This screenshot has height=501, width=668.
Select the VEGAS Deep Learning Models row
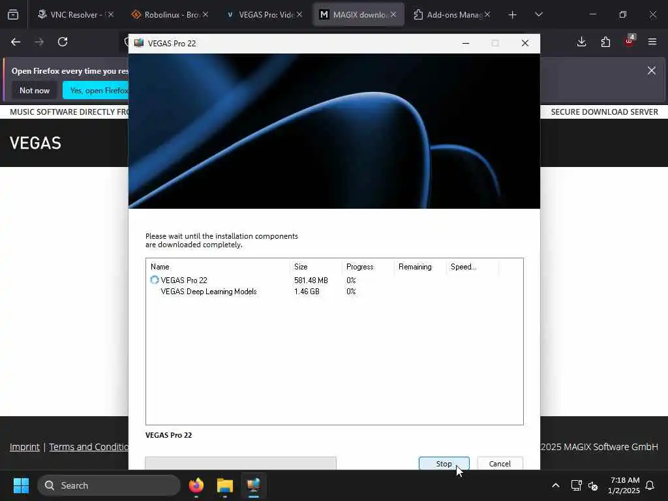(x=334, y=292)
